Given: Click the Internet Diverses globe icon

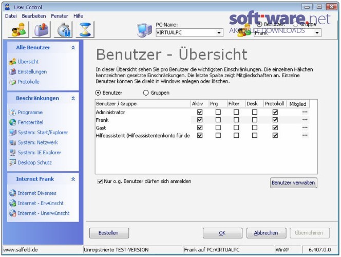Looking at the screenshot, I should coord(13,193).
